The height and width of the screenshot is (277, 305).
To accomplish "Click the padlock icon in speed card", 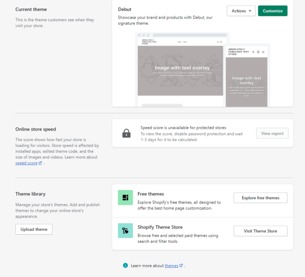I will point(126,133).
